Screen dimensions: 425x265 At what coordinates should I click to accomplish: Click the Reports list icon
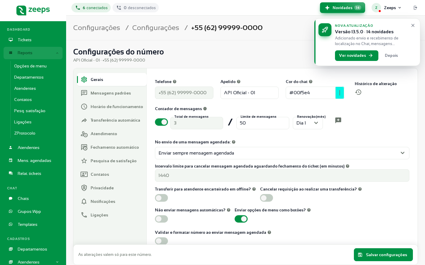point(11,53)
